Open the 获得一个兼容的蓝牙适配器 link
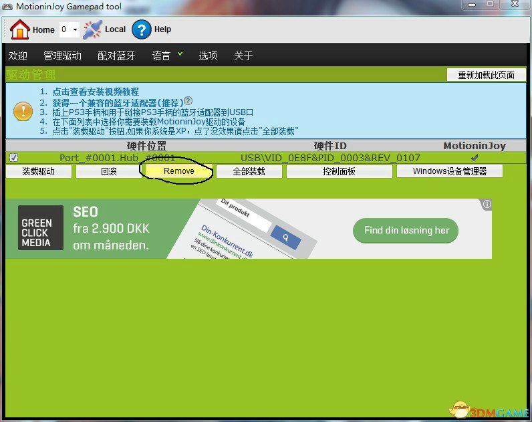The image size is (532, 422). point(118,102)
